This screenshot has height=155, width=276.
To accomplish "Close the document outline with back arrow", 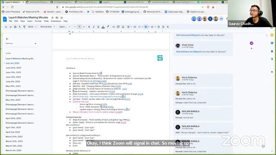I will point(7,39).
